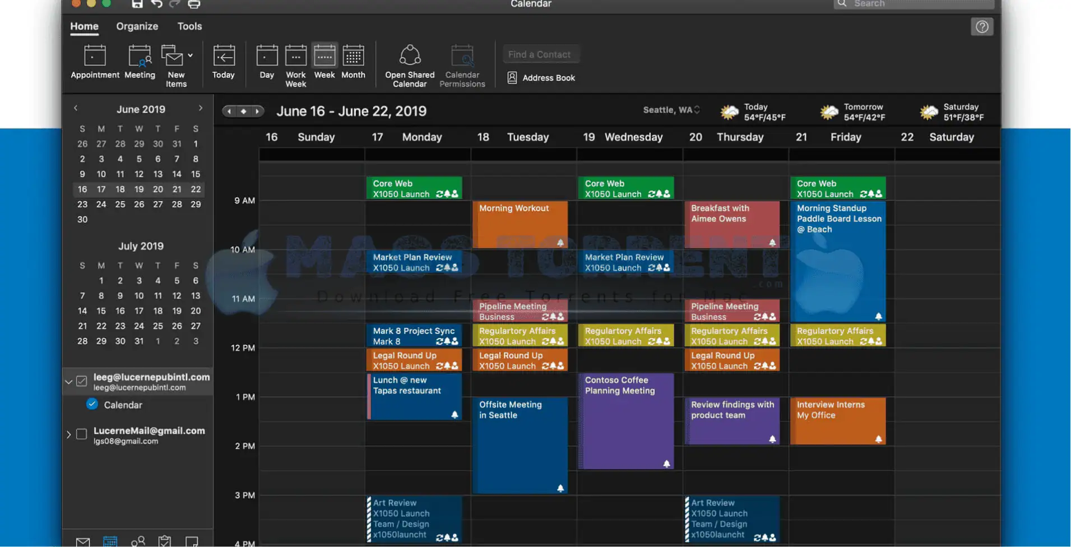Click Saturday's weather forecast
The image size is (1071, 547).
[x=952, y=112]
